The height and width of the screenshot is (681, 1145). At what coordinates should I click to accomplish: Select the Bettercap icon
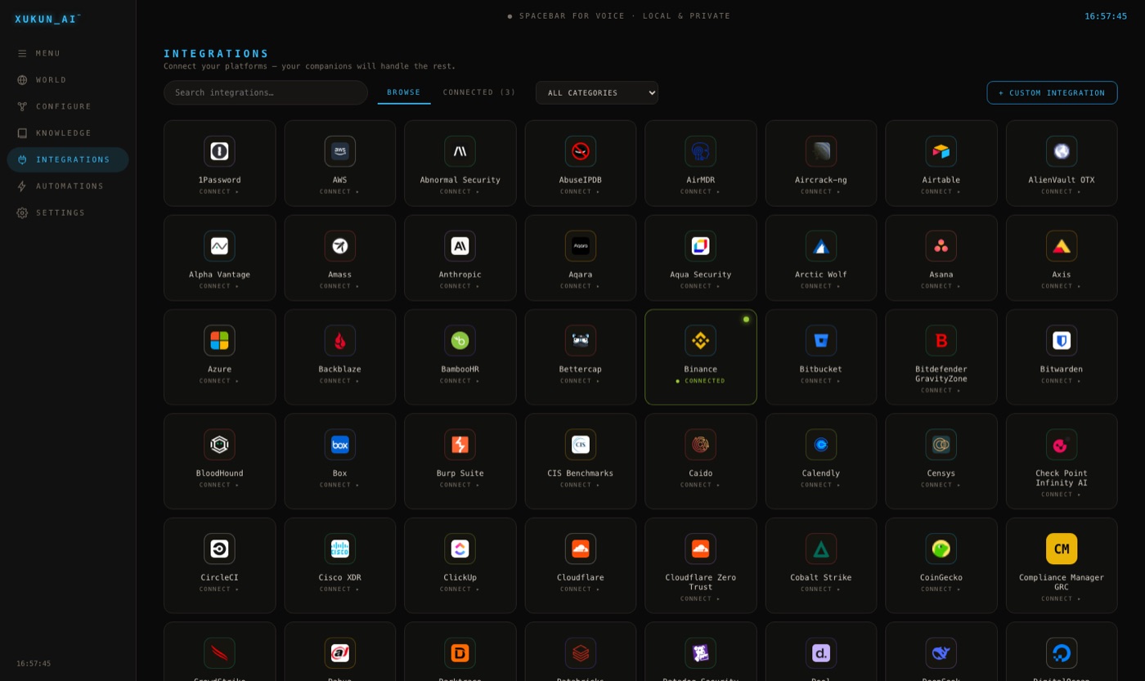[580, 341]
